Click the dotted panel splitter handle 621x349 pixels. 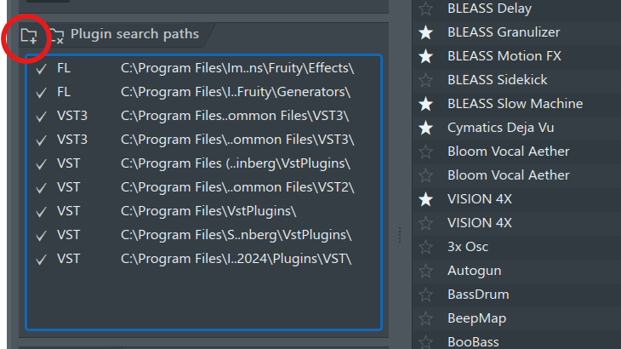(x=400, y=235)
